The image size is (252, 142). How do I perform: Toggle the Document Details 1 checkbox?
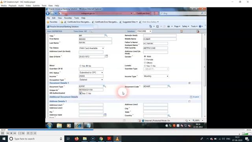pyautogui.click(x=189, y=83)
